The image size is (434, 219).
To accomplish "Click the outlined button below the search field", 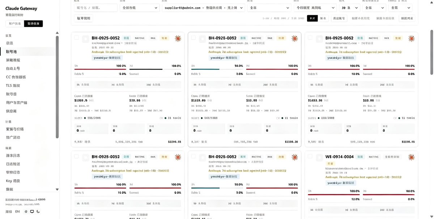I will pyautogui.click(x=83, y=18).
